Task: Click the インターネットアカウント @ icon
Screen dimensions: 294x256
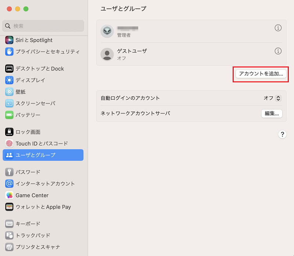Action: (x=9, y=184)
